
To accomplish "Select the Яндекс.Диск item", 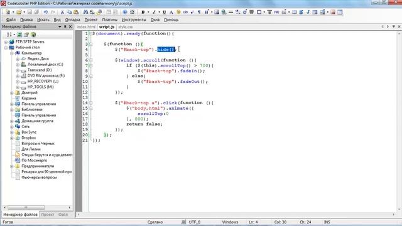I will 38,58.
